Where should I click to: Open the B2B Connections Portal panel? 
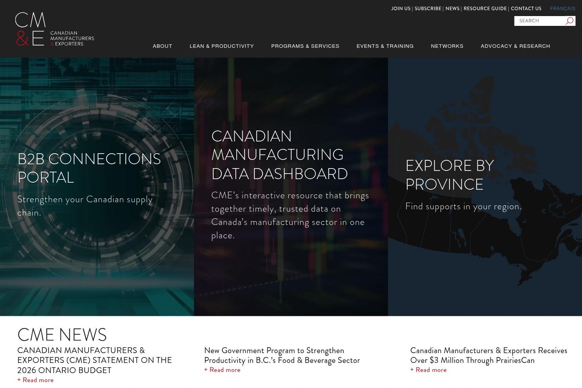tap(97, 187)
